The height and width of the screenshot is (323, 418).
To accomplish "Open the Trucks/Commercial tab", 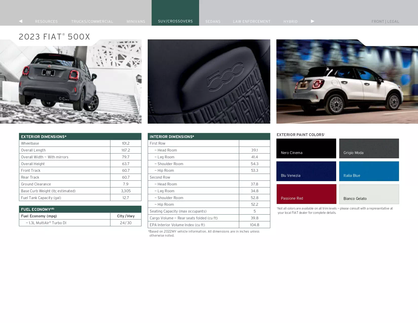I will click(92, 22).
